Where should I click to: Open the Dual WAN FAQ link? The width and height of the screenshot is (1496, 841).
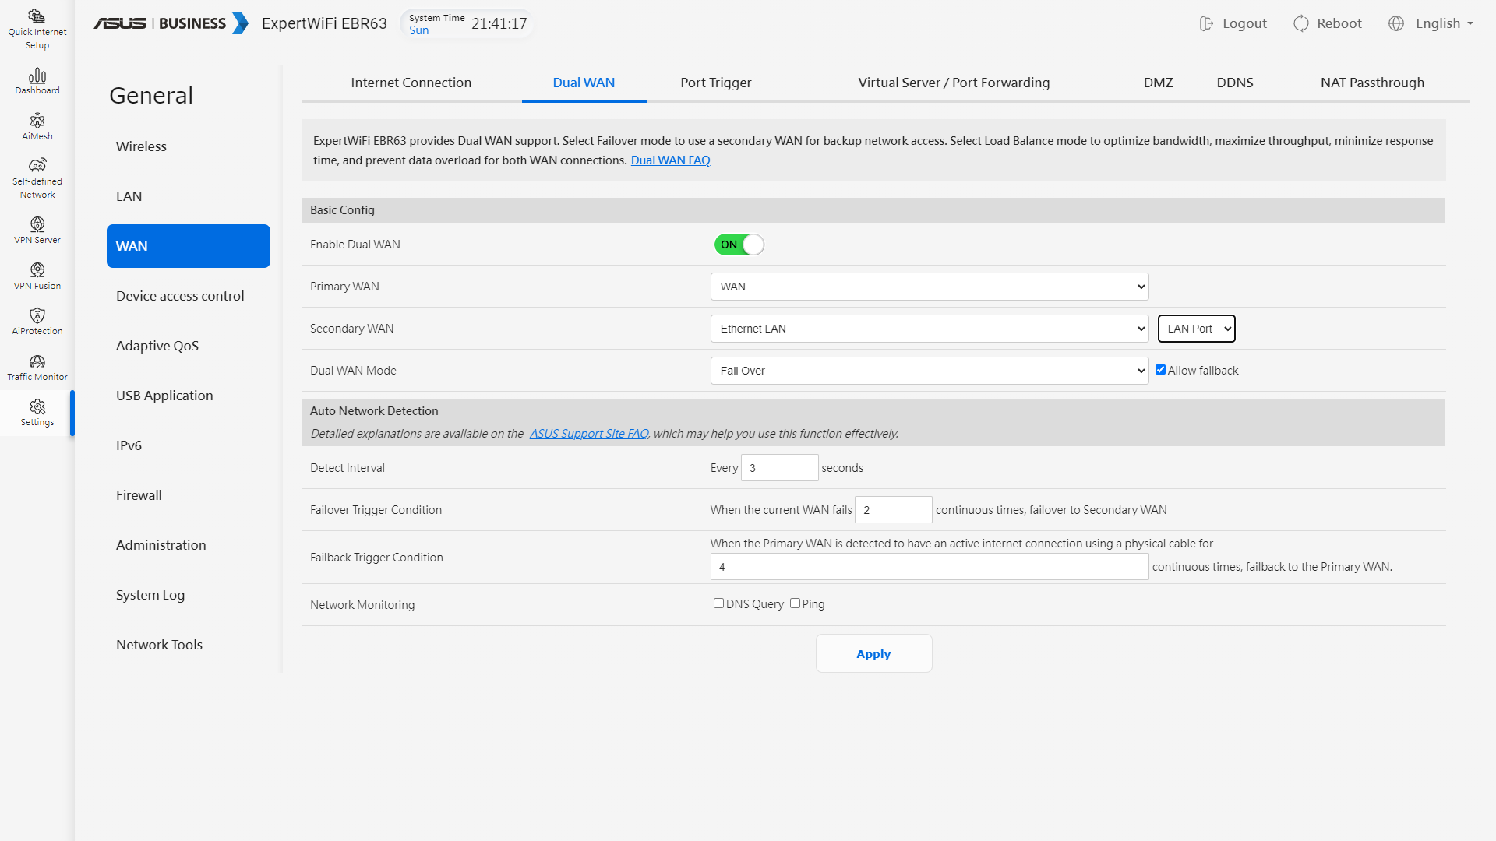[x=670, y=160]
